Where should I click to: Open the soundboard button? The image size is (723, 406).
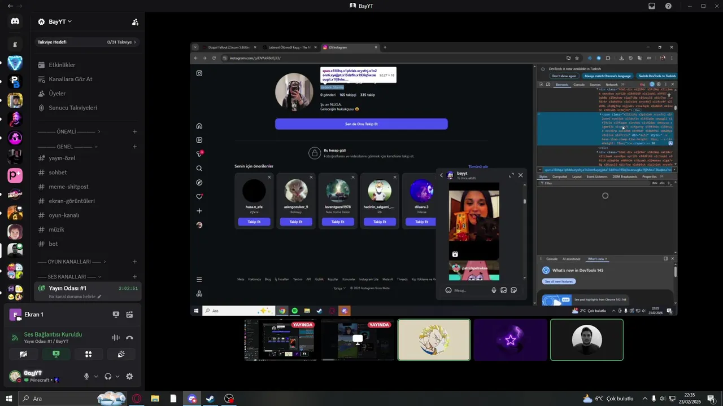tap(121, 354)
